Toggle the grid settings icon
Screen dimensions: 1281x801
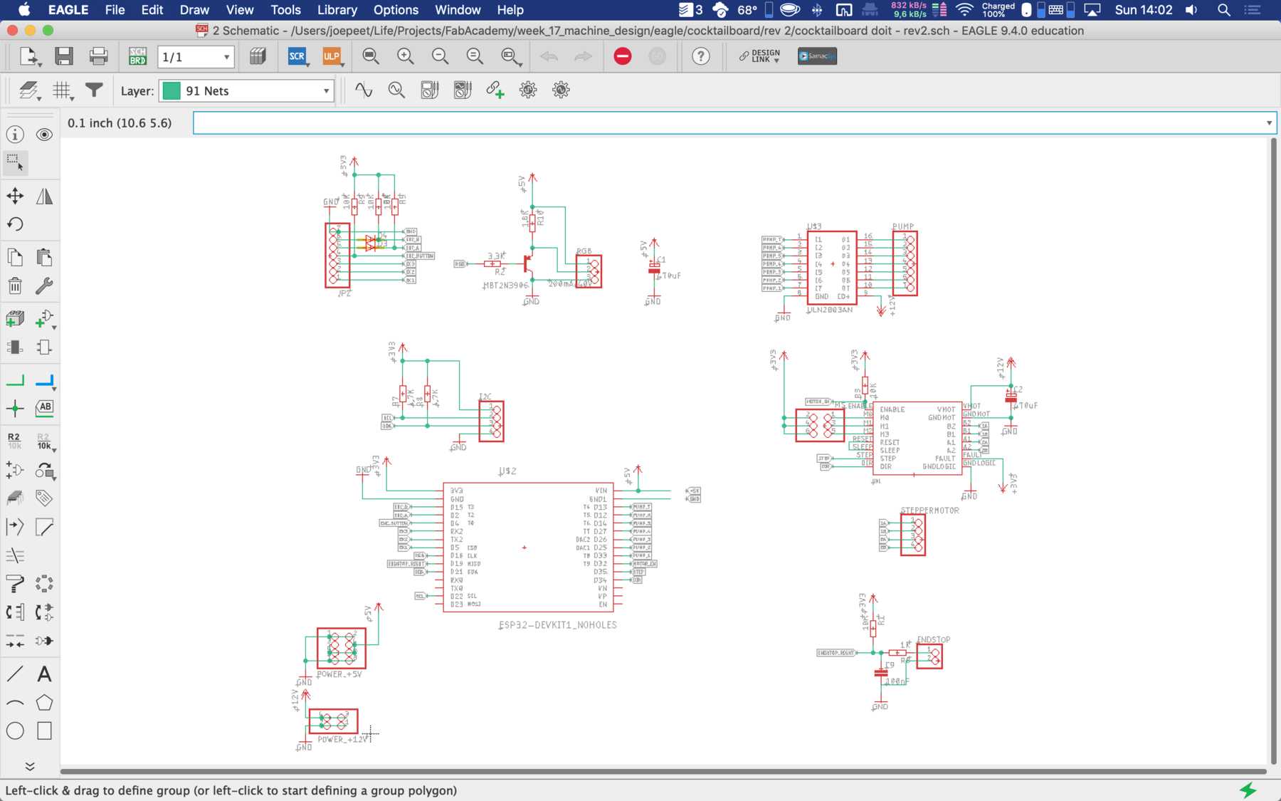click(x=63, y=90)
